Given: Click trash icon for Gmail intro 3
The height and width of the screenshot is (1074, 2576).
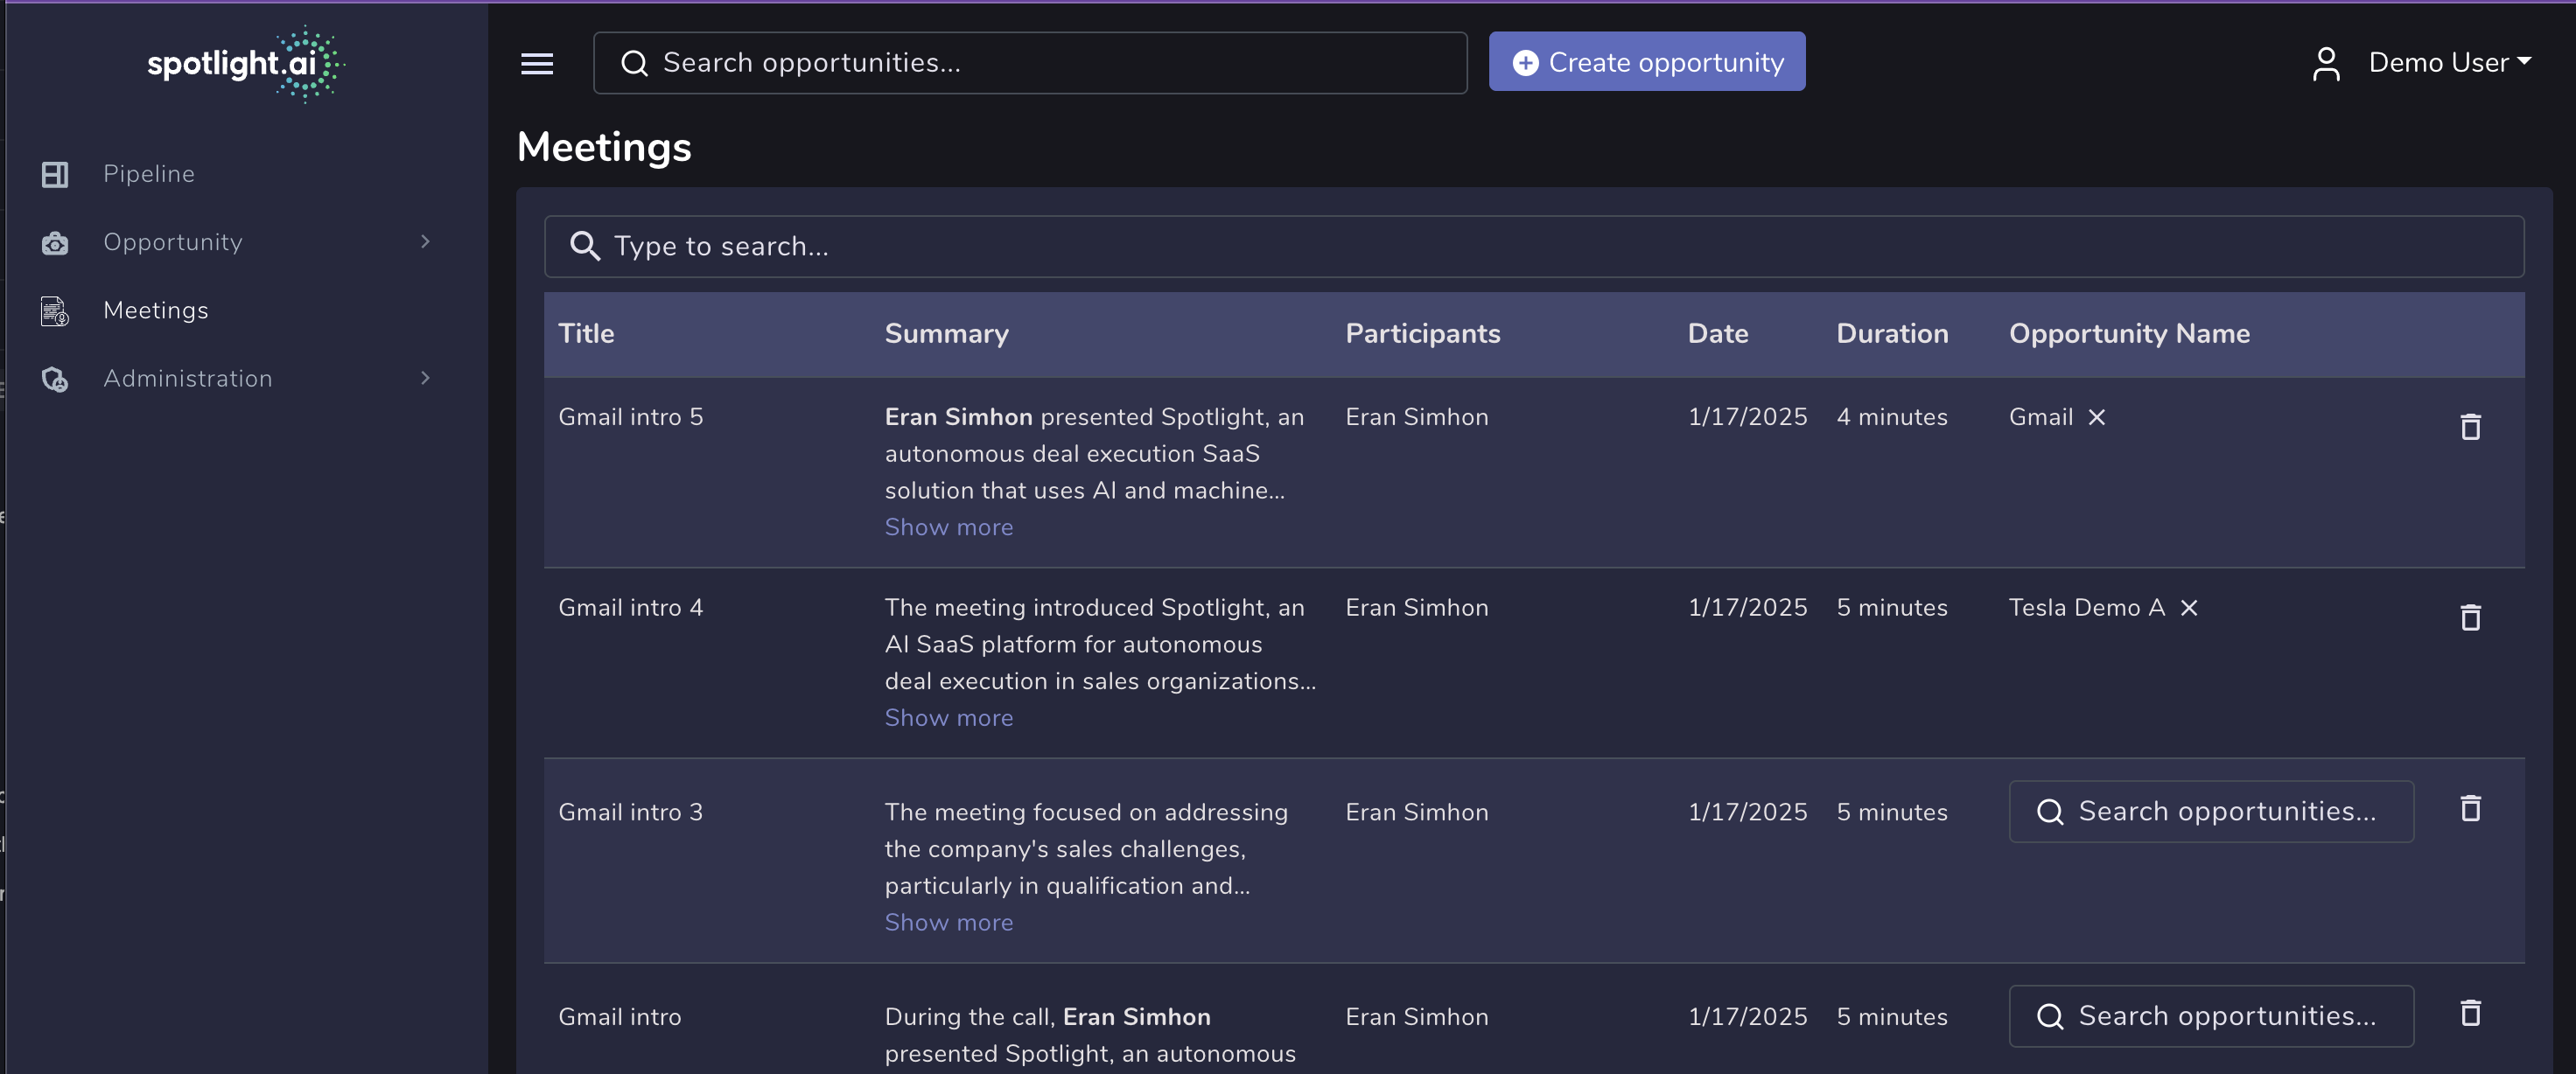Looking at the screenshot, I should point(2470,808).
